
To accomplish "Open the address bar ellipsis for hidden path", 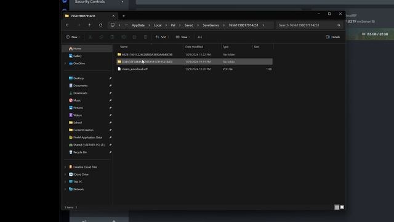I will point(126,25).
